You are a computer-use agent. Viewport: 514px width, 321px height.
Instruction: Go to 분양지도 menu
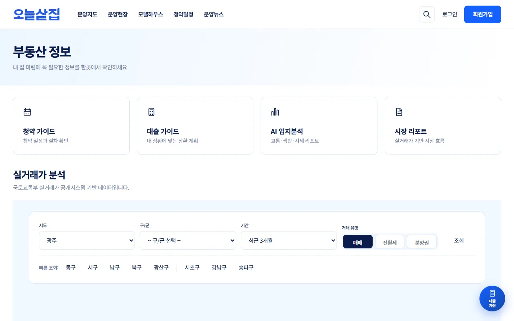point(88,14)
